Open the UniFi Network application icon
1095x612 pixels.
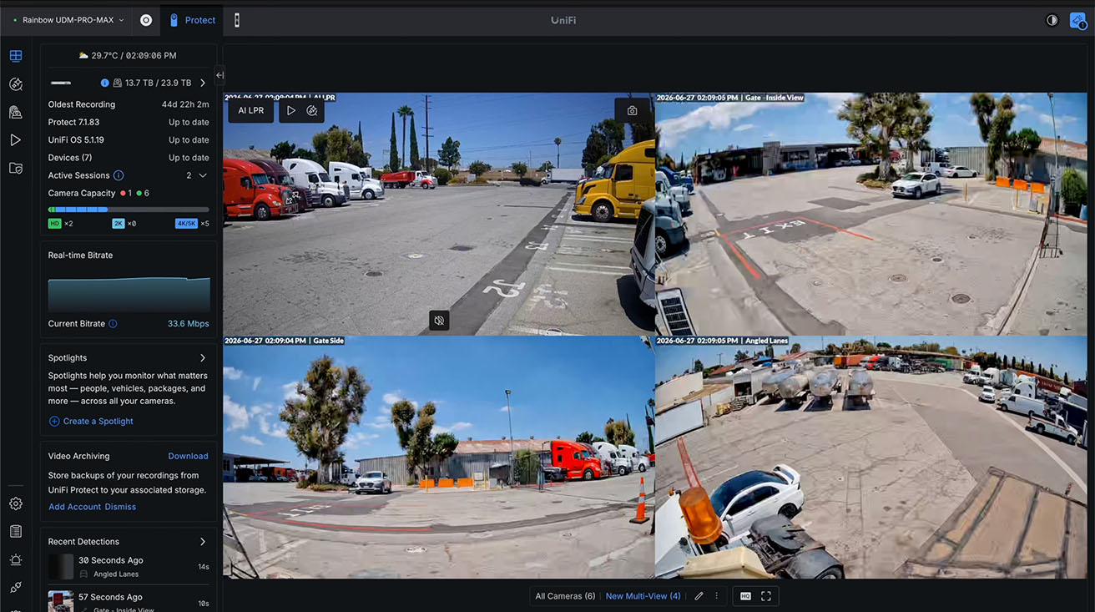click(x=146, y=20)
